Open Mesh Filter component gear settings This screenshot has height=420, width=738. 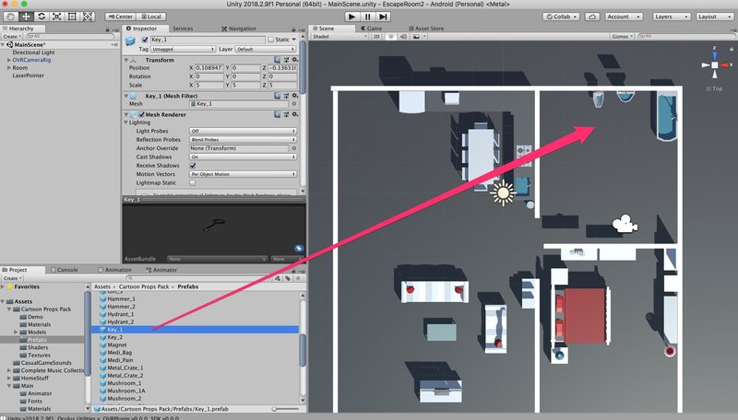(x=294, y=96)
